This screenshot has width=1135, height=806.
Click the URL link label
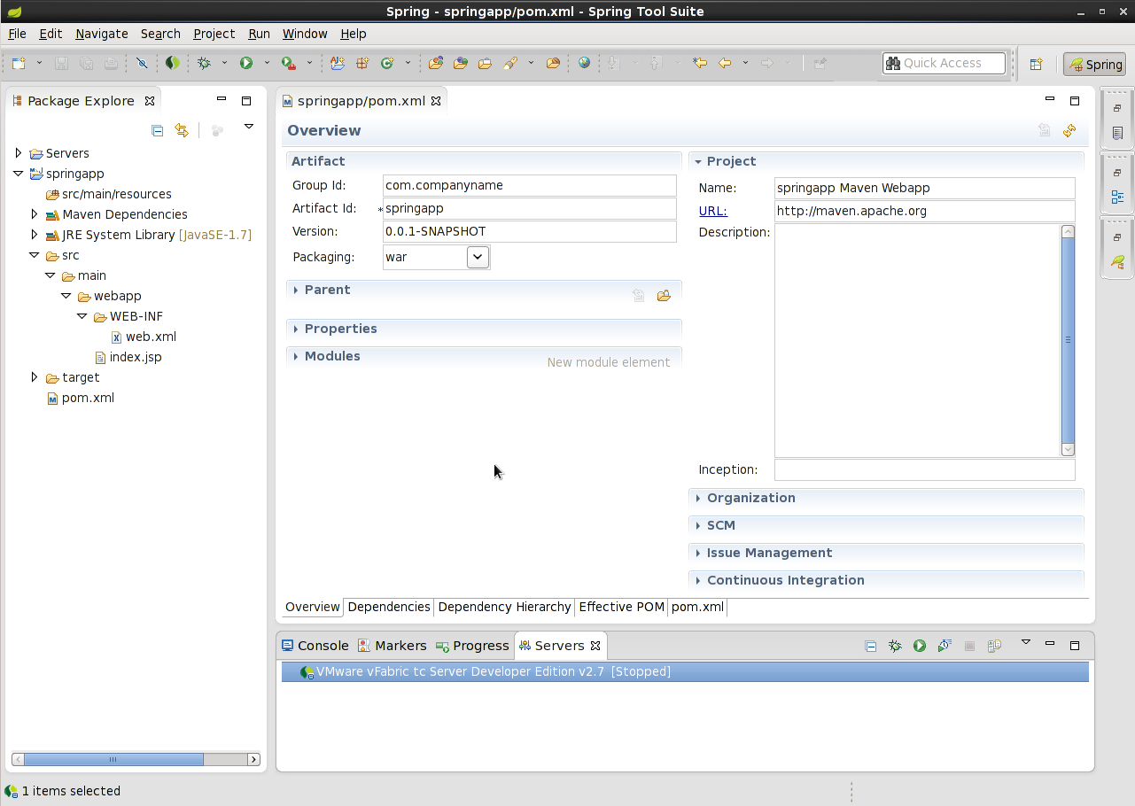coord(712,211)
